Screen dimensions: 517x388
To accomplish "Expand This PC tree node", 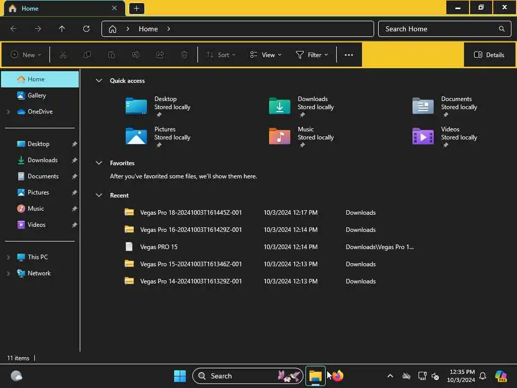I will (9, 257).
